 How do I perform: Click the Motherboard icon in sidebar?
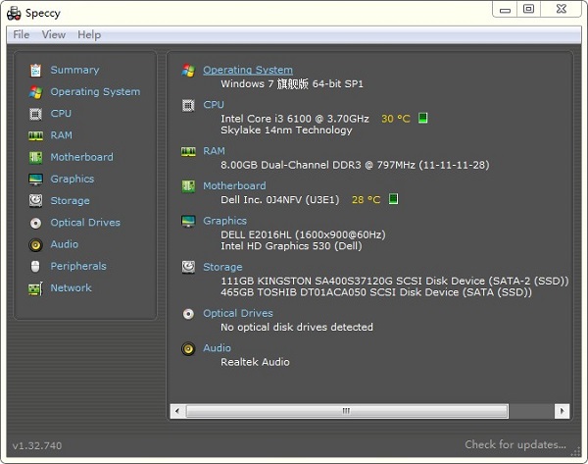click(35, 157)
